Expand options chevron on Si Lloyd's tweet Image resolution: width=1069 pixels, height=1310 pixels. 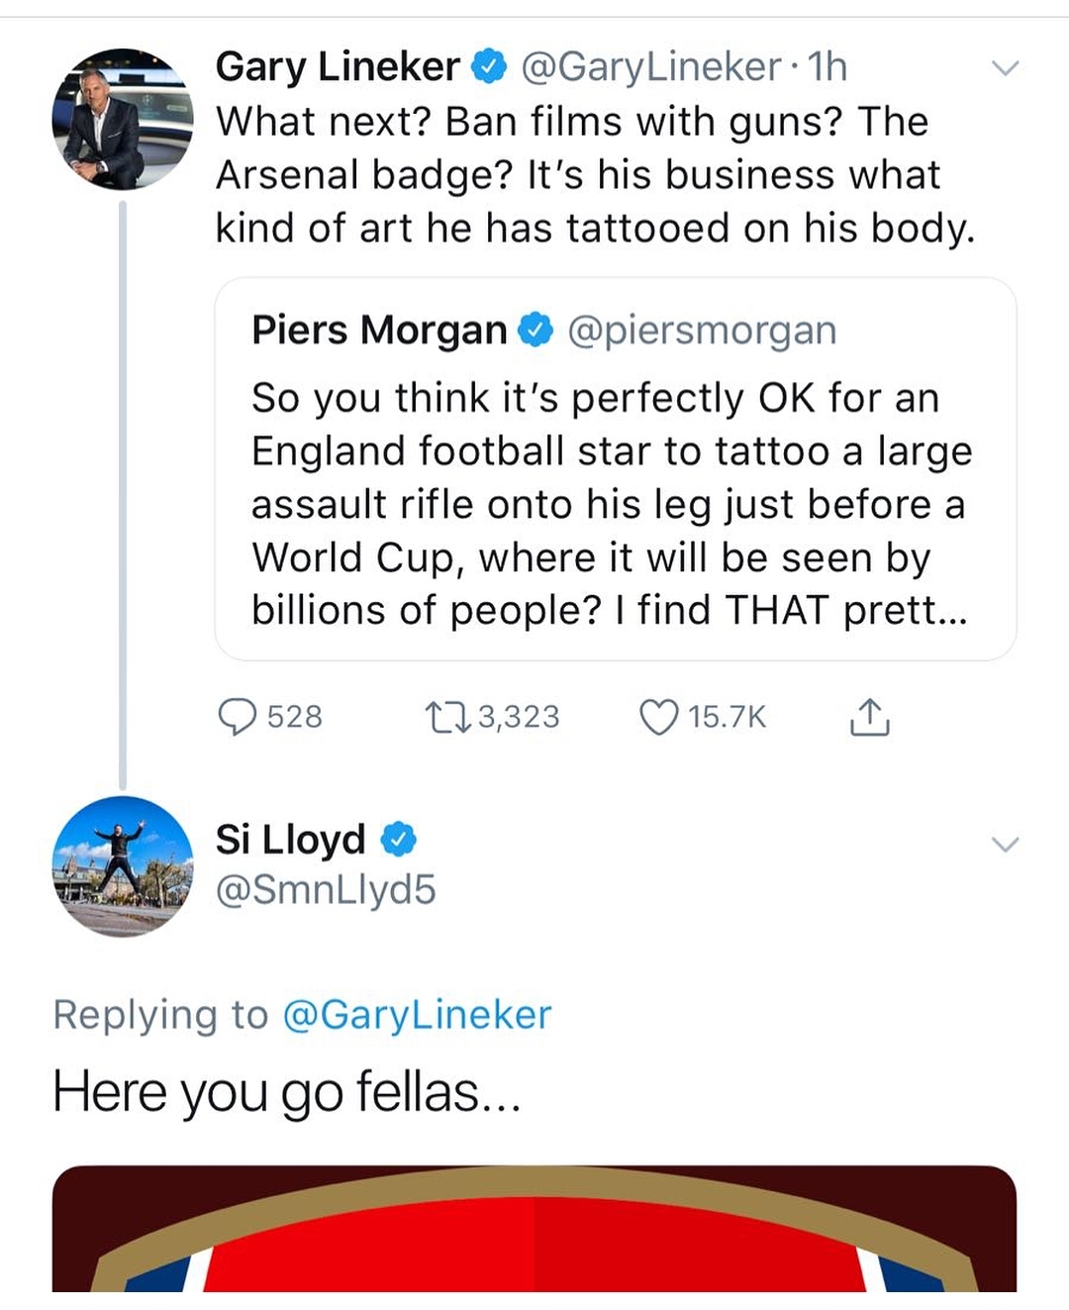click(x=1006, y=845)
